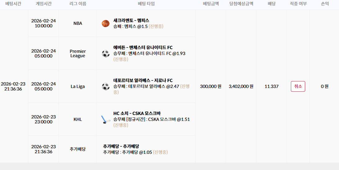Viewport: 339px width, 170px height.
Task: Open the 에버튼 - 맨체스터 유나이티드 FC match
Action: [143, 48]
